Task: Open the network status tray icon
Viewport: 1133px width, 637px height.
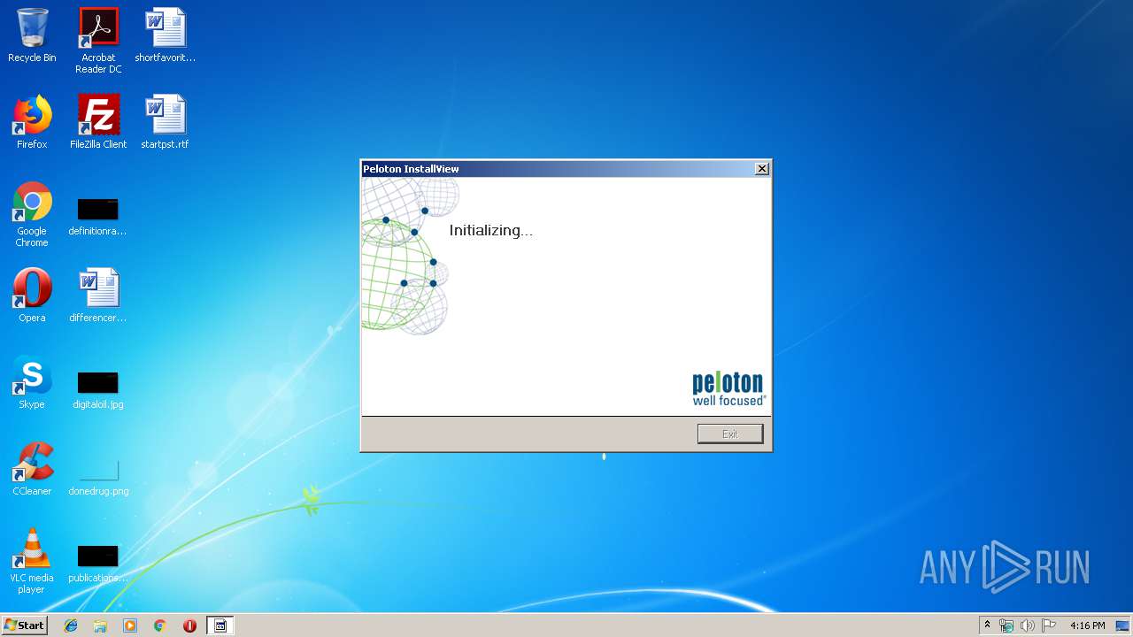Action: [x=1006, y=625]
